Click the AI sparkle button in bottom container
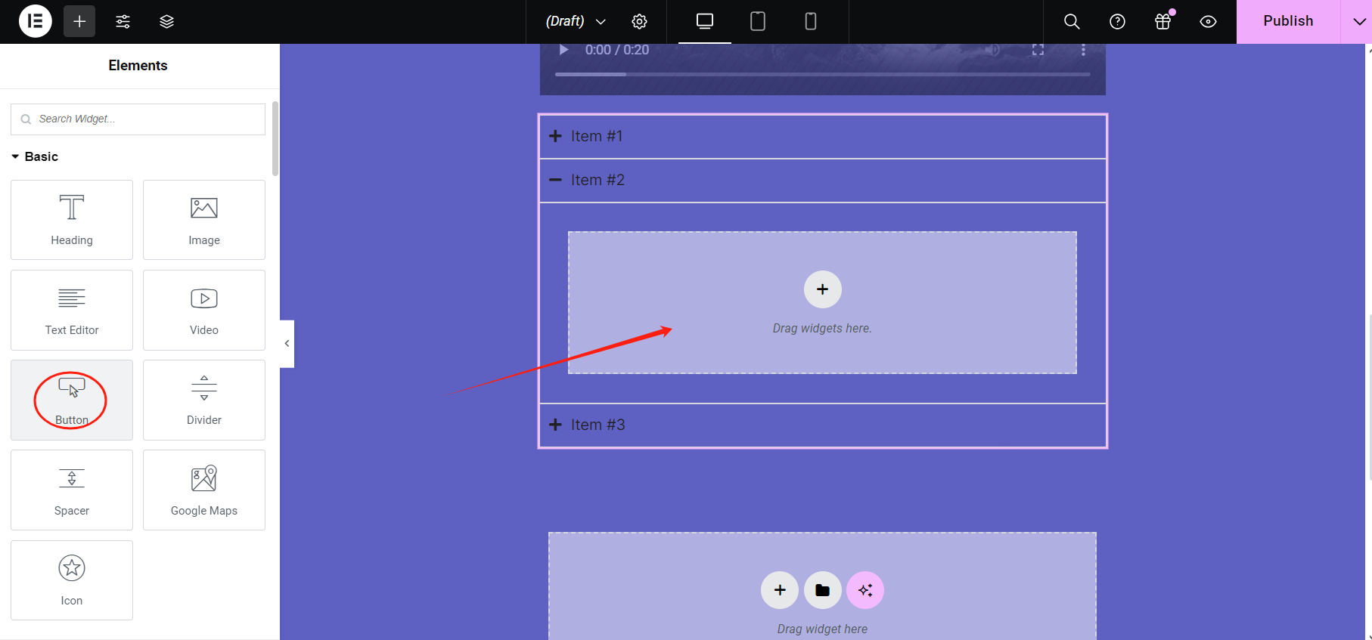The image size is (1372, 640). pyautogui.click(x=864, y=590)
